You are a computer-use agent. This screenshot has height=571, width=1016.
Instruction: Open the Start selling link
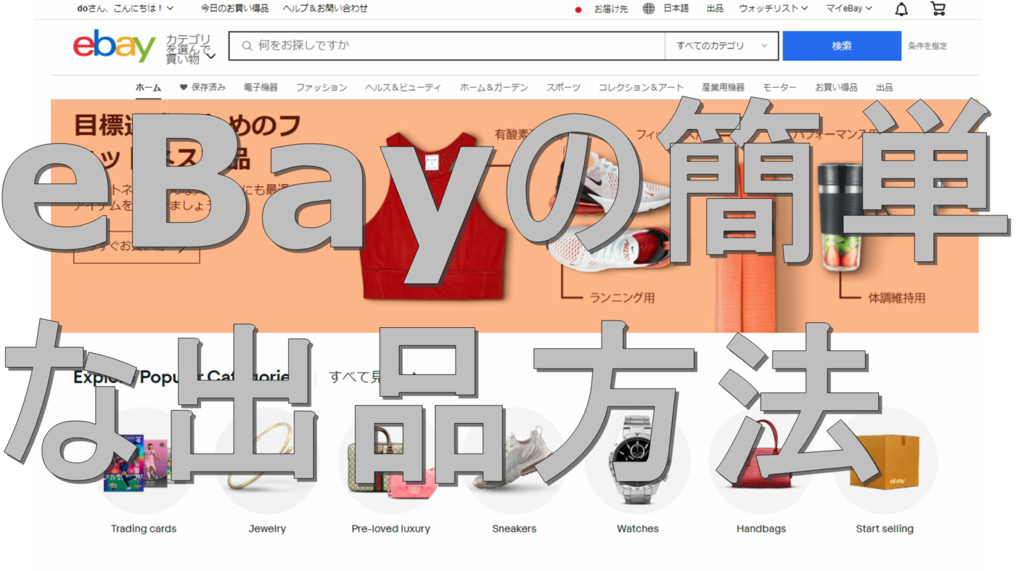(884, 529)
